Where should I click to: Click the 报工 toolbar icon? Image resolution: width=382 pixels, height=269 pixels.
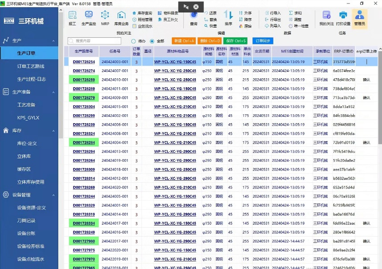coord(72,17)
